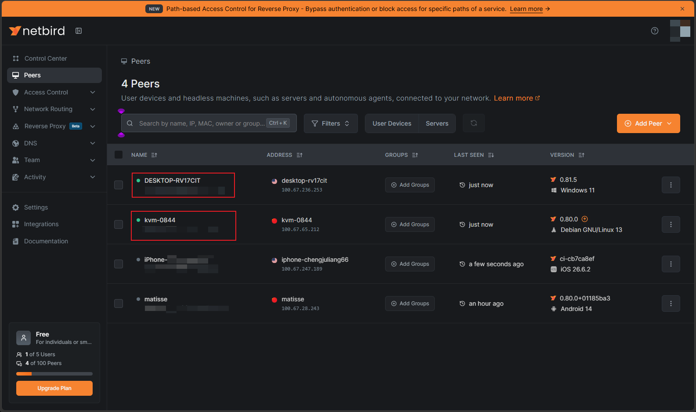Check the iPhone row checkbox
696x412 pixels.
point(119,264)
